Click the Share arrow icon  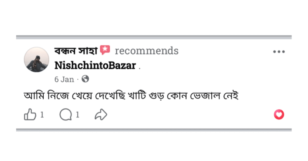[x=101, y=115]
